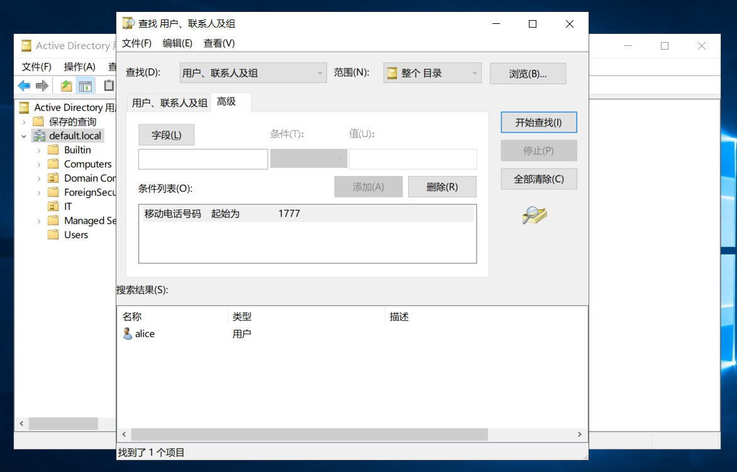Image resolution: width=737 pixels, height=472 pixels.
Task: Expand the Builtin tree node
Action: (x=39, y=150)
